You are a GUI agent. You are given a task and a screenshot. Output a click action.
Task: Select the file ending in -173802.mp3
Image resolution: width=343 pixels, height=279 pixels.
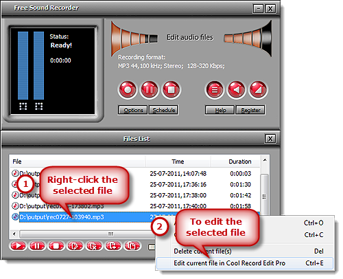click(62, 206)
